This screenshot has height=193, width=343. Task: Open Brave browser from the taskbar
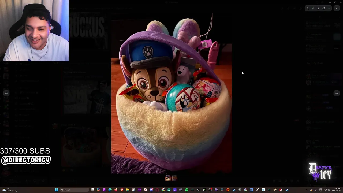122,190
